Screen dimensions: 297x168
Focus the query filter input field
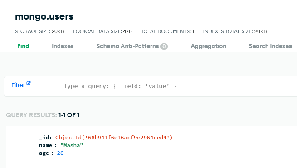[x=178, y=86]
